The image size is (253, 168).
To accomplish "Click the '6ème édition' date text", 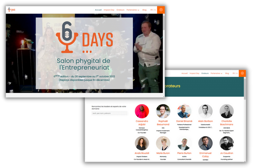I will [x=84, y=76].
